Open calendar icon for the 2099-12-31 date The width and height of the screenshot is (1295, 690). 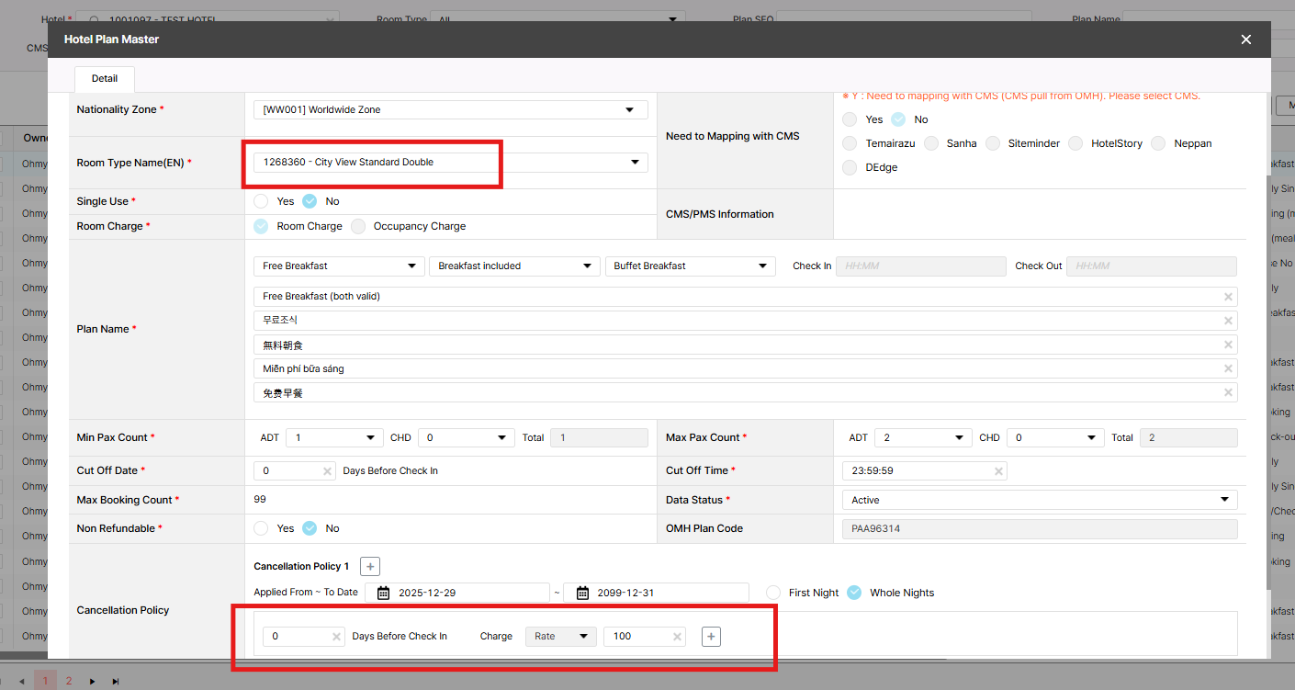click(x=582, y=593)
